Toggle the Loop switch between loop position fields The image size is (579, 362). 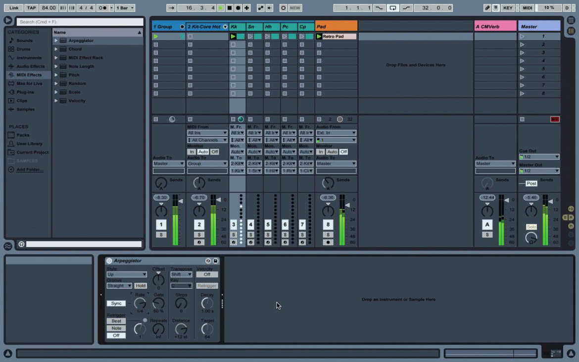tap(393, 8)
